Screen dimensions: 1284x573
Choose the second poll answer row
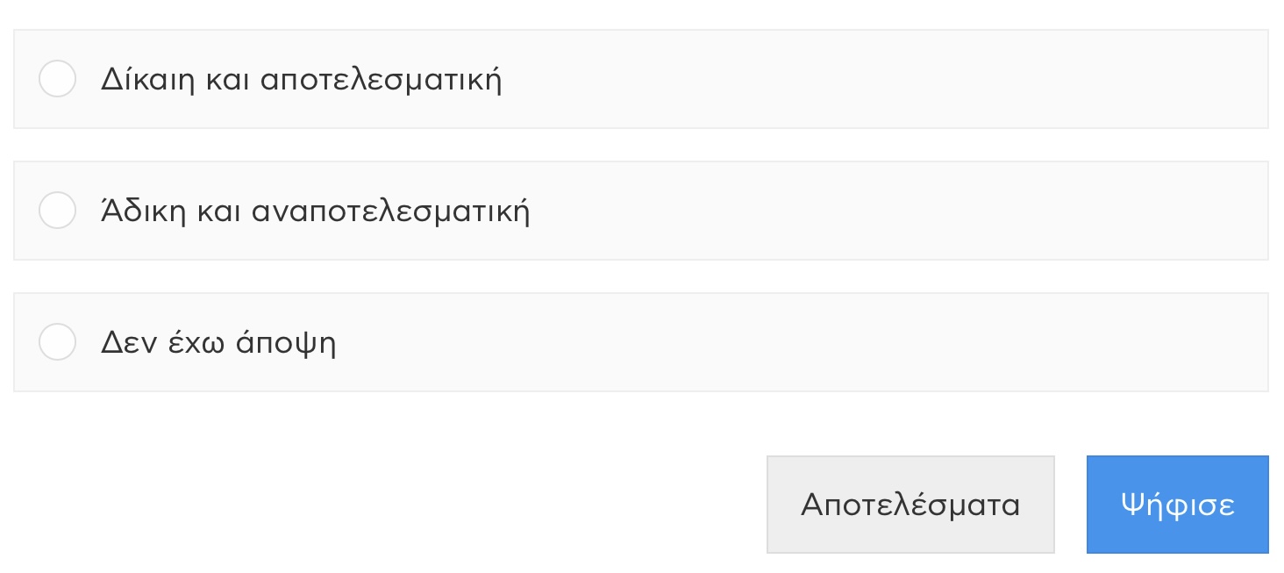pos(641,211)
